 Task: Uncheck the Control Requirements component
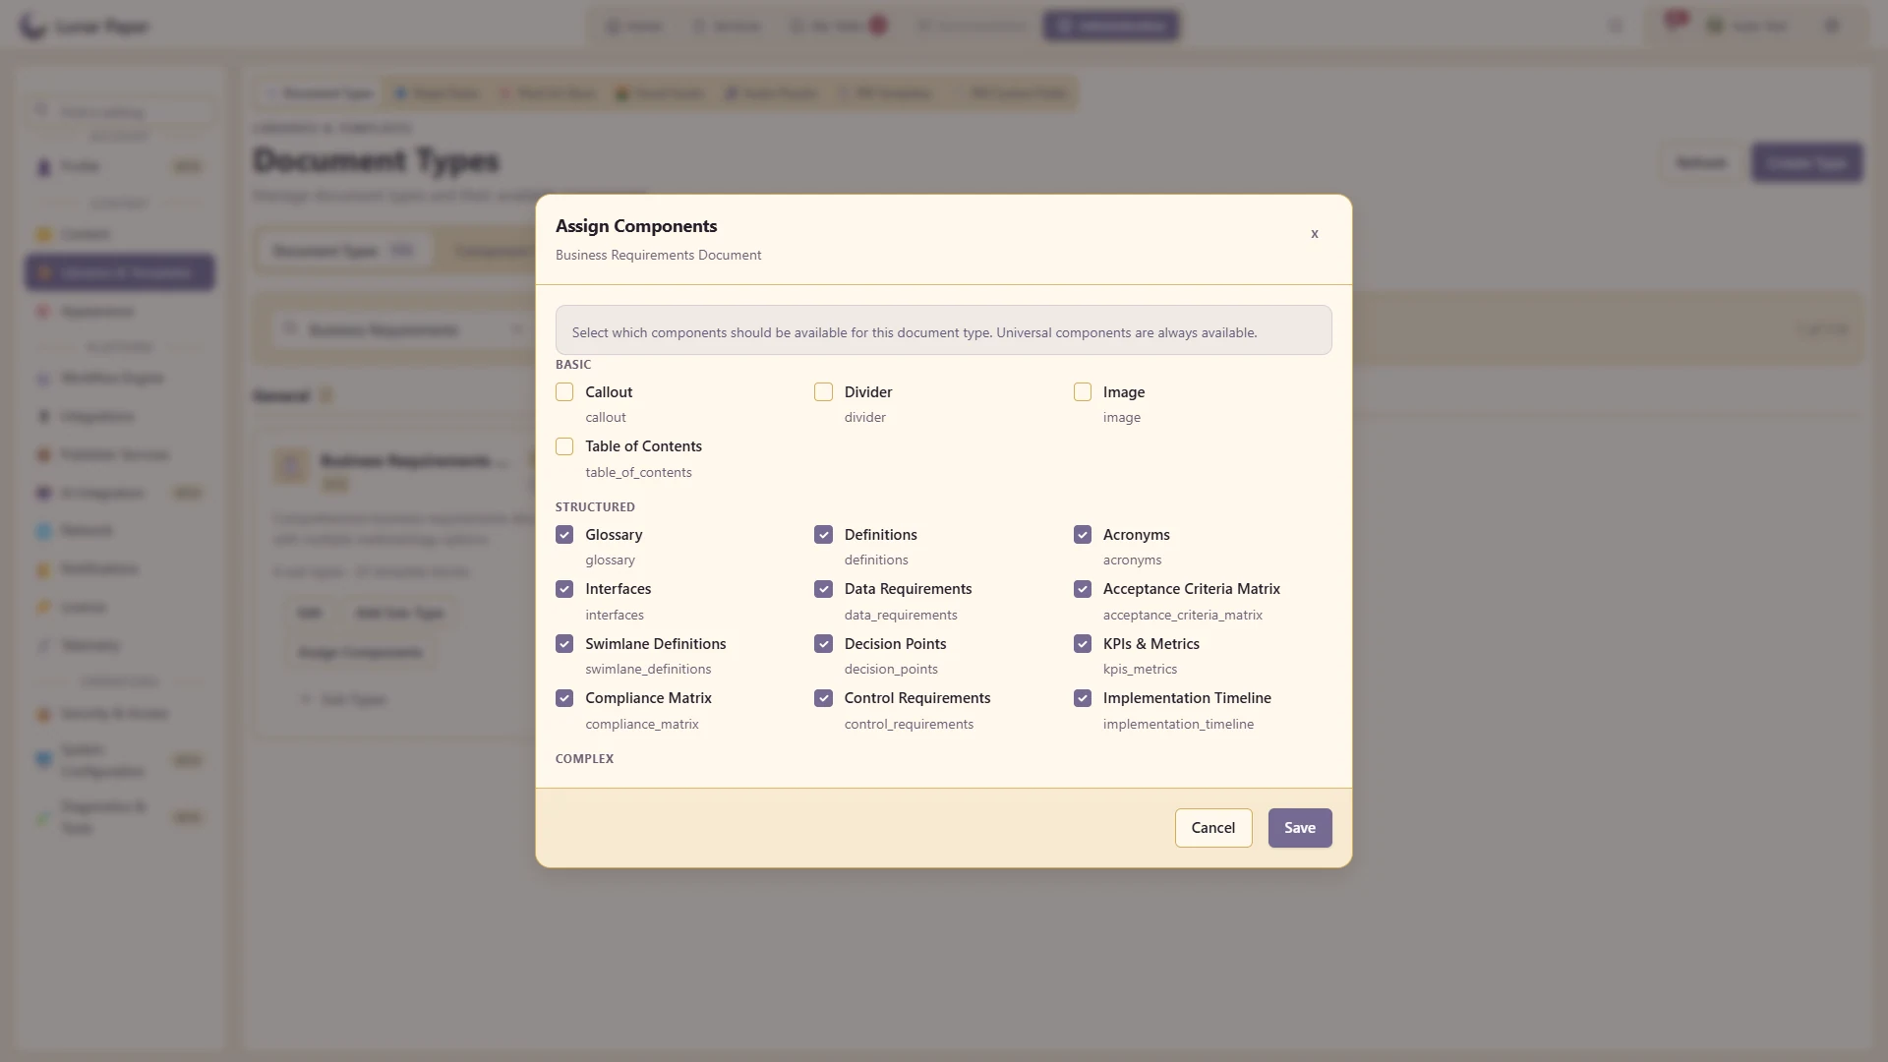point(823,698)
